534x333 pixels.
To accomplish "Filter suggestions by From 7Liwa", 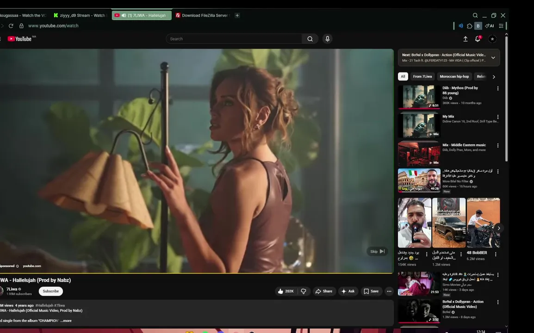I will (422, 77).
